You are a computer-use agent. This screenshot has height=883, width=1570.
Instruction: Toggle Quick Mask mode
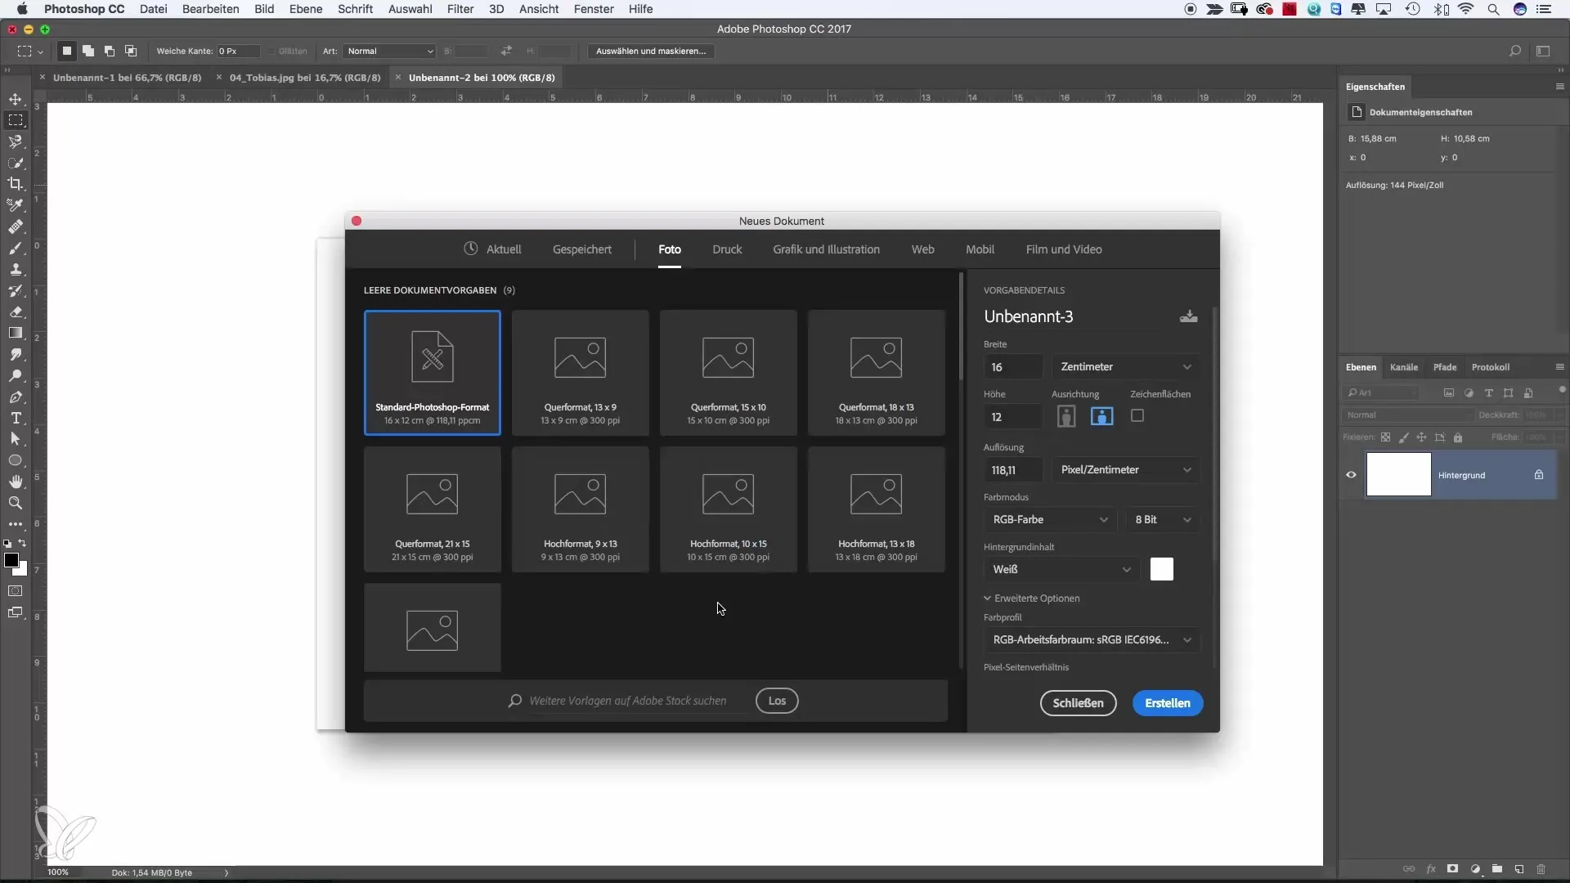[16, 590]
